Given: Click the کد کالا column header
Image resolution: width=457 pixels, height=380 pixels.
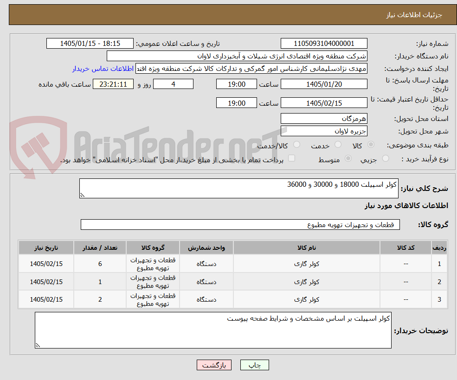Looking at the screenshot, I should pyautogui.click(x=406, y=247).
